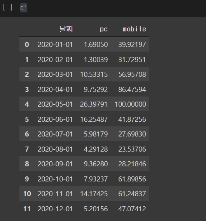Screen dimensions: 206x221
Task: Click the date cell 2020-06-01
Action: click(x=55, y=119)
